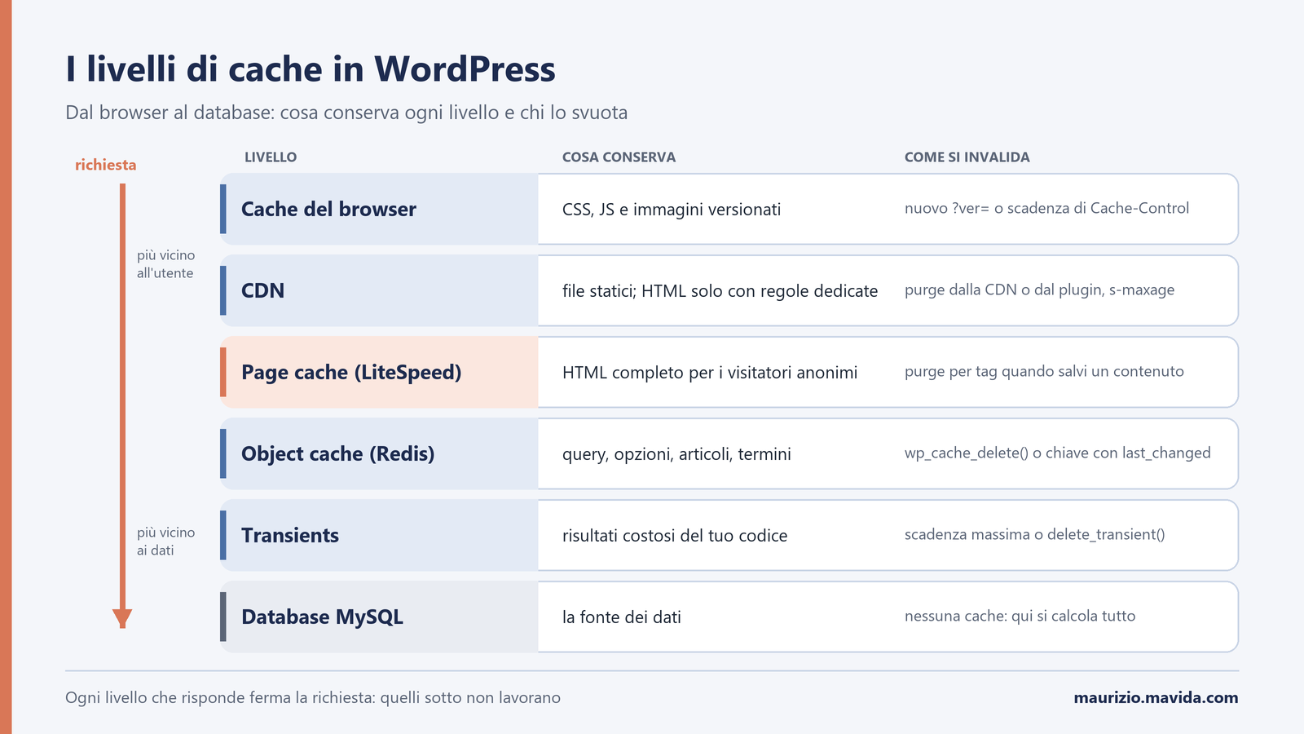The width and height of the screenshot is (1304, 734).
Task: Click the title "I livelli di cache in WordPress"
Action: (x=311, y=69)
